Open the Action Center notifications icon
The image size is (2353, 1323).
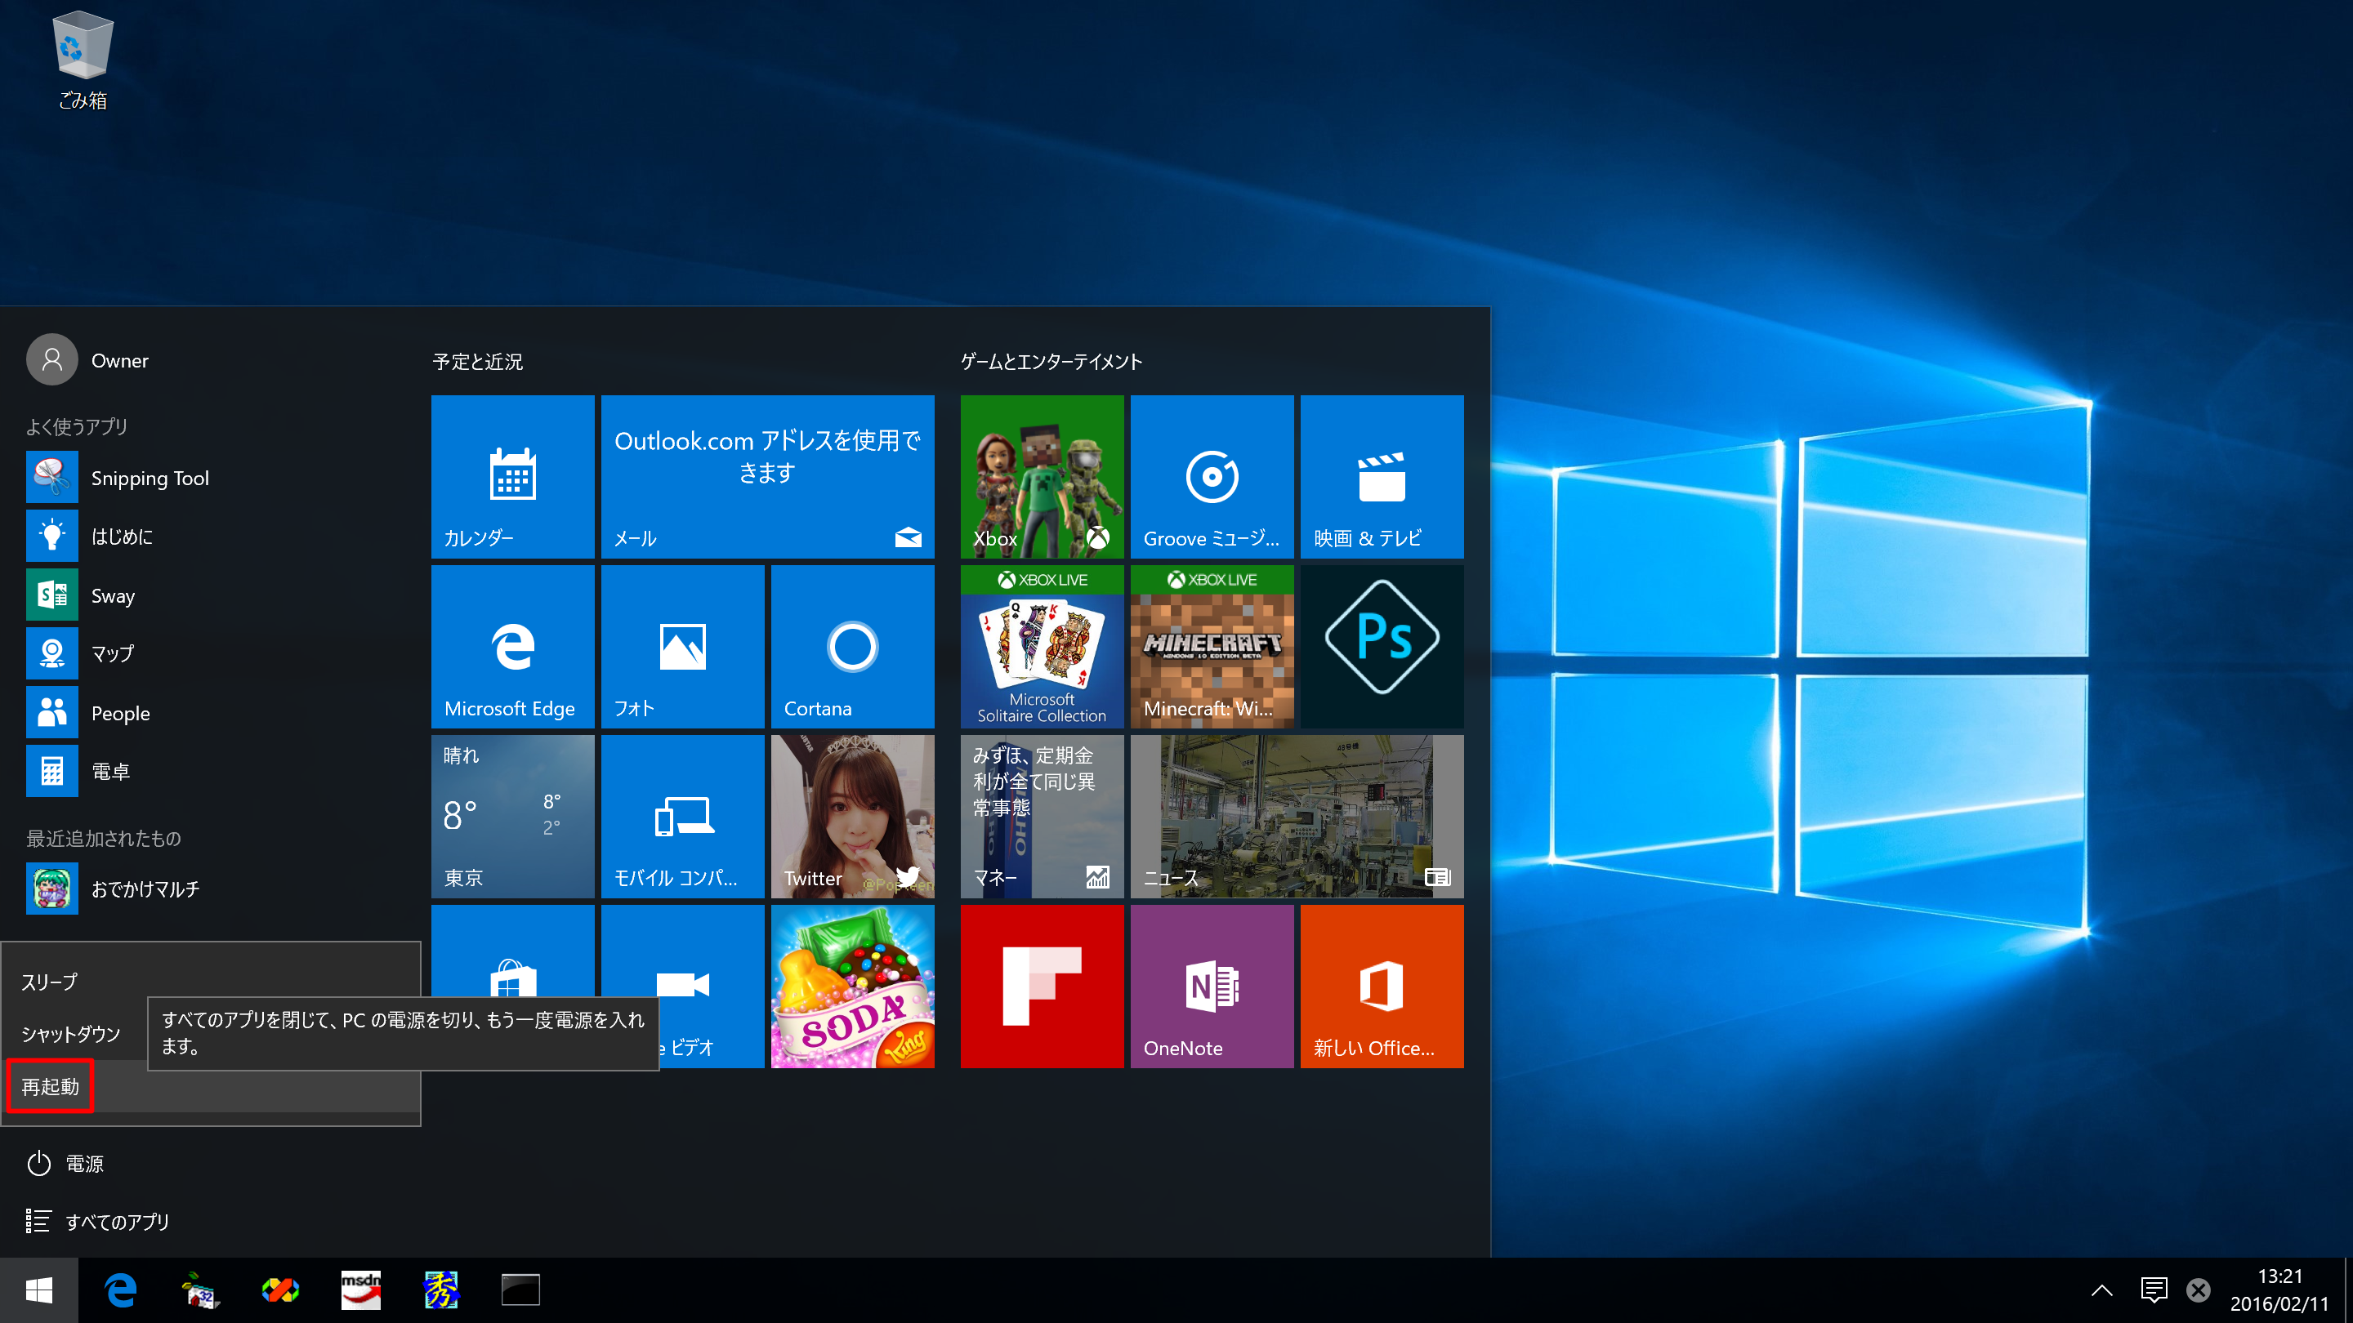[x=2153, y=1290]
